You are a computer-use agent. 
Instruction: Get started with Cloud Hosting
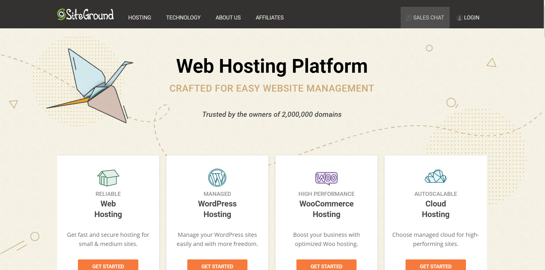pyautogui.click(x=435, y=266)
